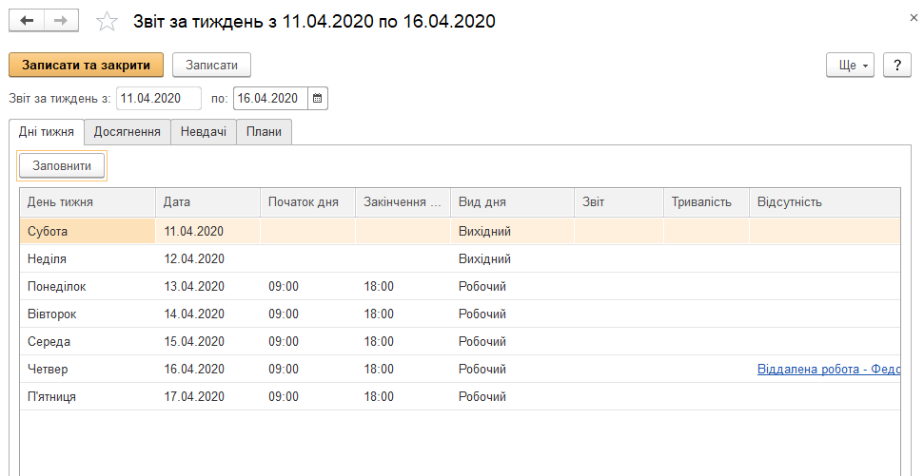Open calendar picker for end date
This screenshot has width=924, height=476.
pyautogui.click(x=318, y=98)
